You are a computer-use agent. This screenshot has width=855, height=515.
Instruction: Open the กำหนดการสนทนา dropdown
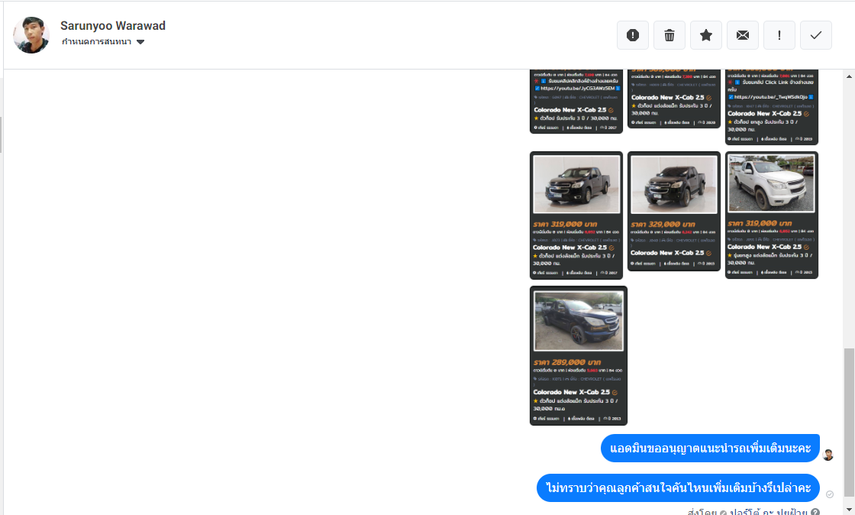tap(102, 42)
